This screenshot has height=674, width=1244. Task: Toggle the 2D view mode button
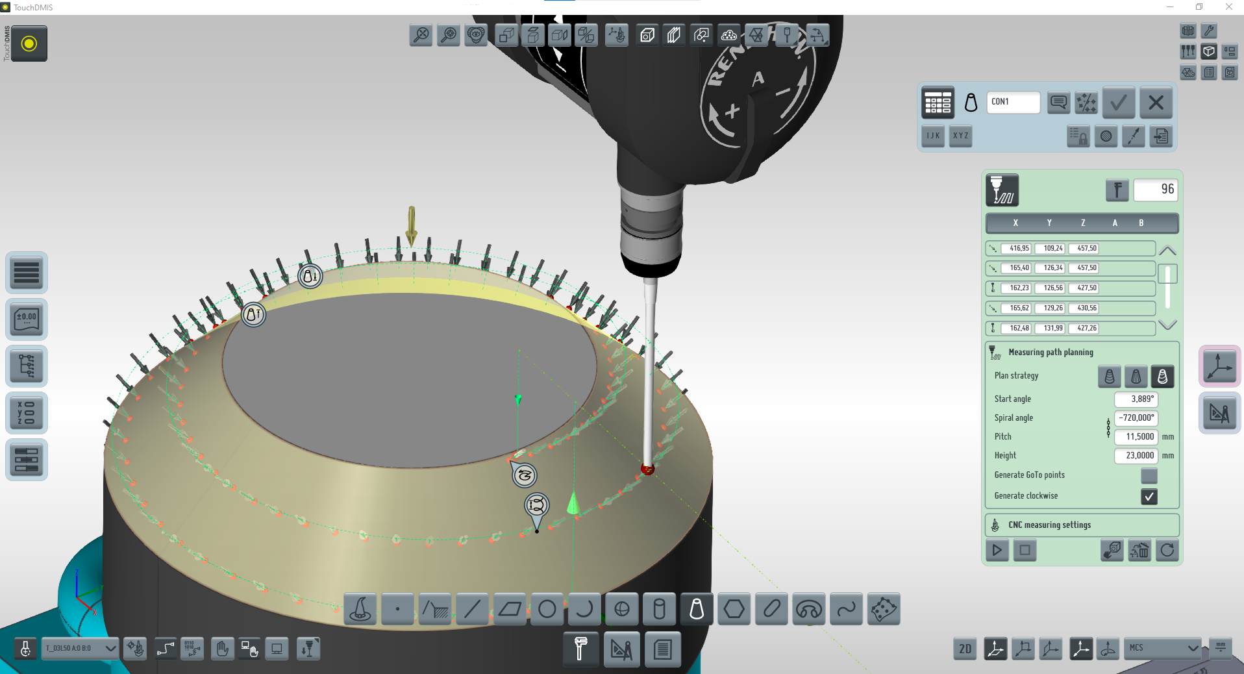coord(965,649)
